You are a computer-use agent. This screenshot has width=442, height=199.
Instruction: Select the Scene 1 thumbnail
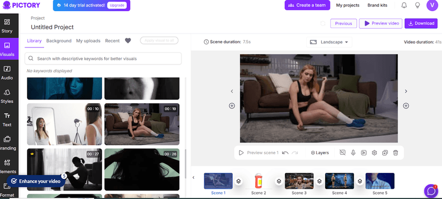coord(218,181)
